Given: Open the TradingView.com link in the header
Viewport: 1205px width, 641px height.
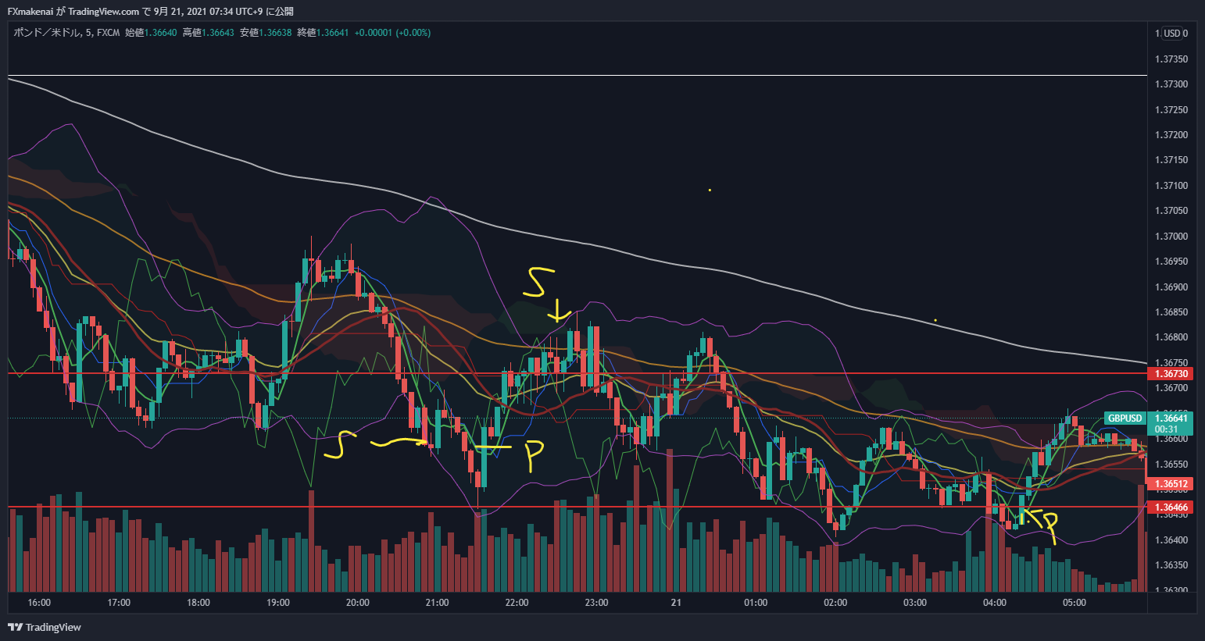Looking at the screenshot, I should point(104,12).
